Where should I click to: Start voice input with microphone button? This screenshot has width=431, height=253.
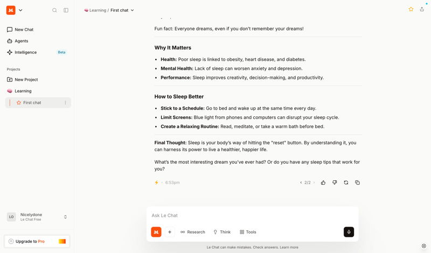click(x=349, y=232)
